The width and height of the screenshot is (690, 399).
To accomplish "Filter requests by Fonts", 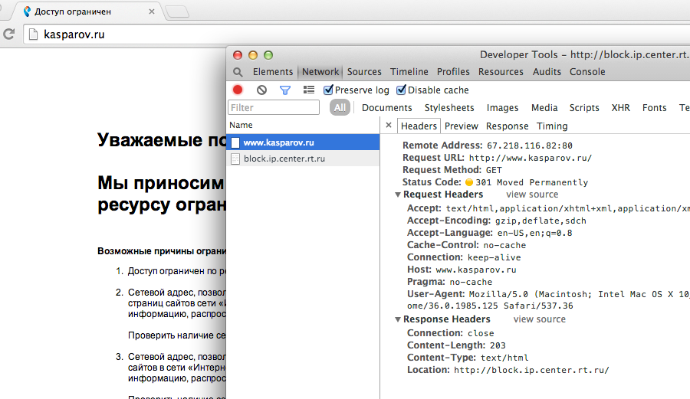I will [x=655, y=108].
